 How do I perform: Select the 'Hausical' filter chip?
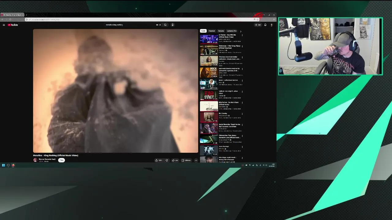point(212,31)
